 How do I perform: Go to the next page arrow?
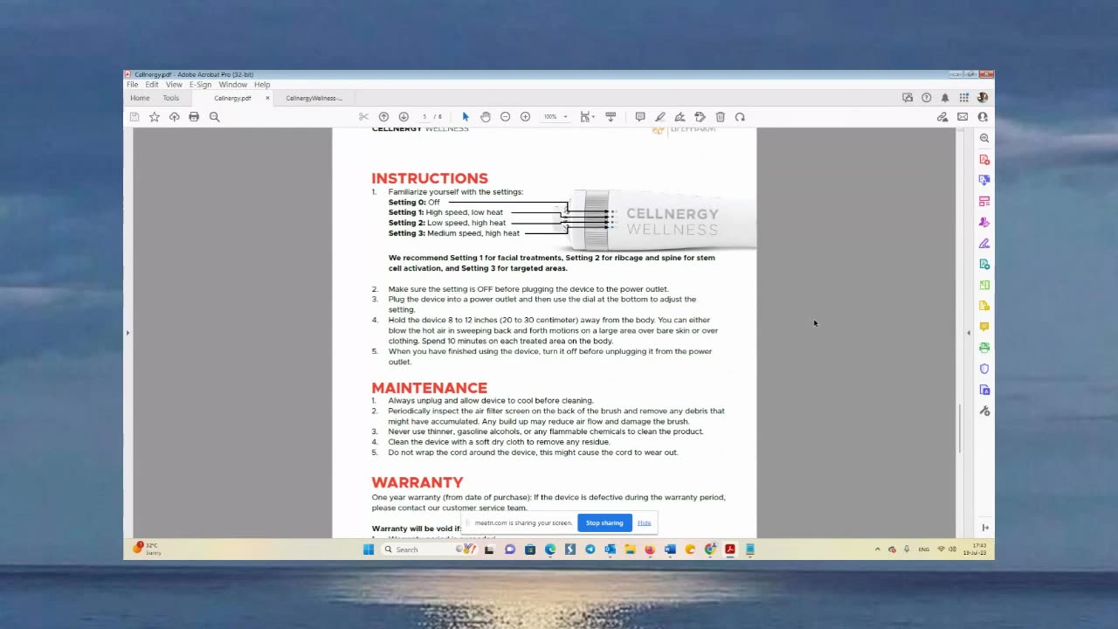[x=404, y=117]
